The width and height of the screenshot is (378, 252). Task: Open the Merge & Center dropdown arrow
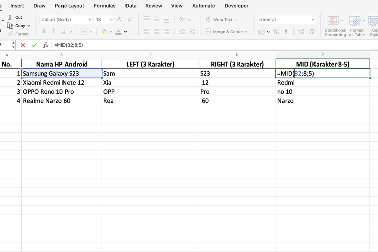click(246, 32)
